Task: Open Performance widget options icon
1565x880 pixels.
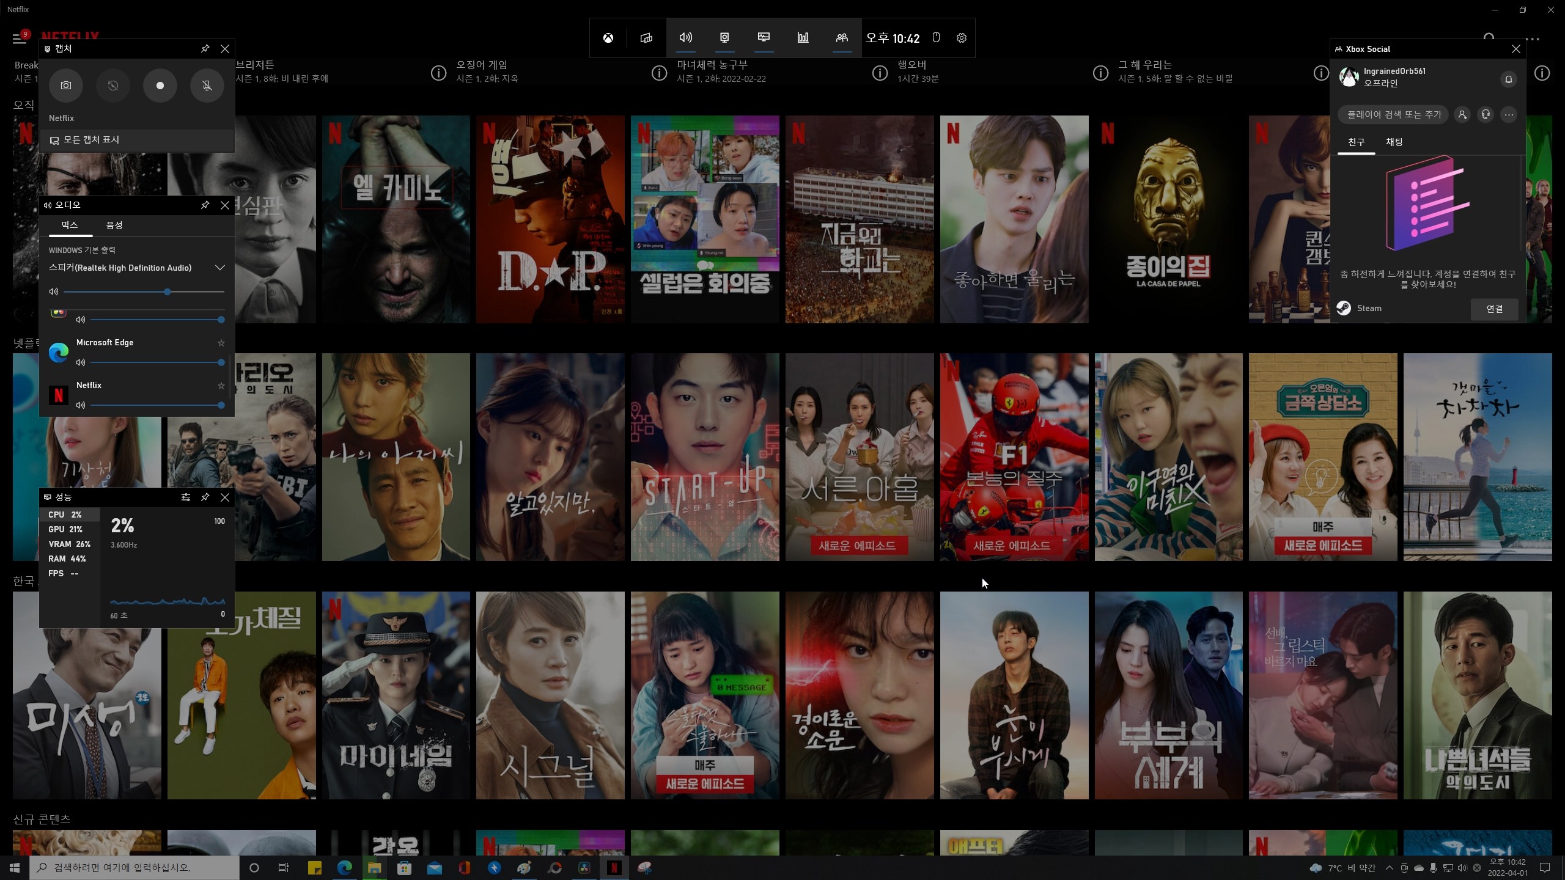Action: click(186, 497)
